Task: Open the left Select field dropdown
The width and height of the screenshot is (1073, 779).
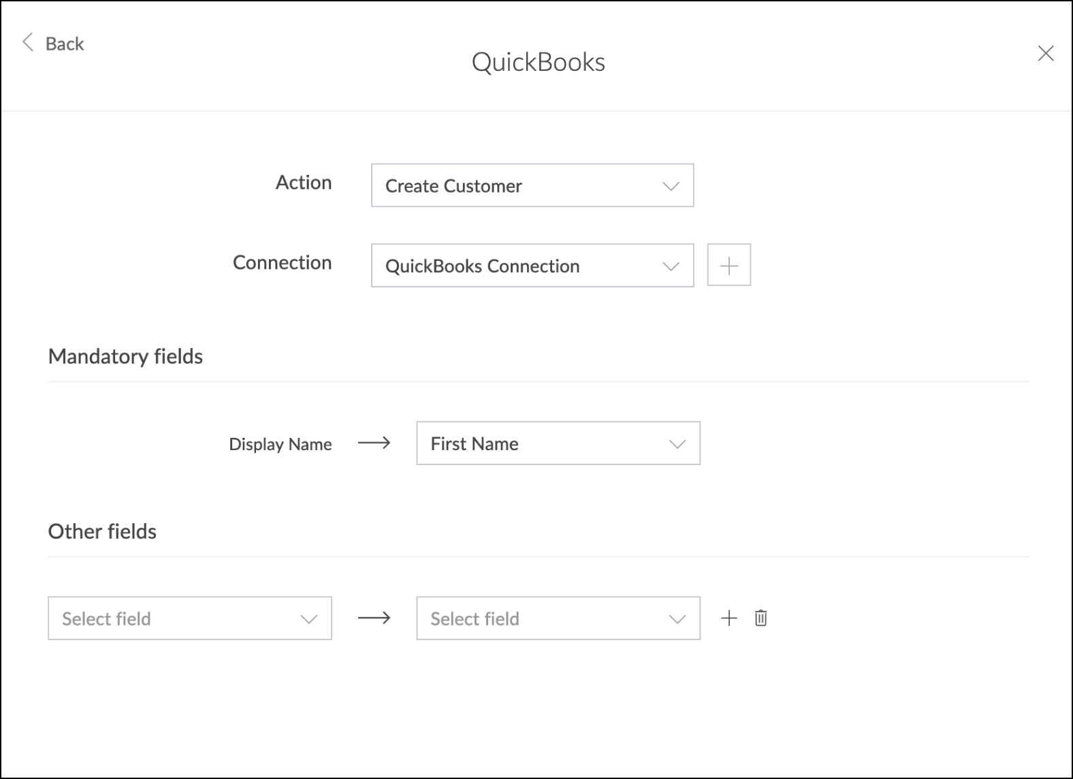Action: tap(190, 618)
